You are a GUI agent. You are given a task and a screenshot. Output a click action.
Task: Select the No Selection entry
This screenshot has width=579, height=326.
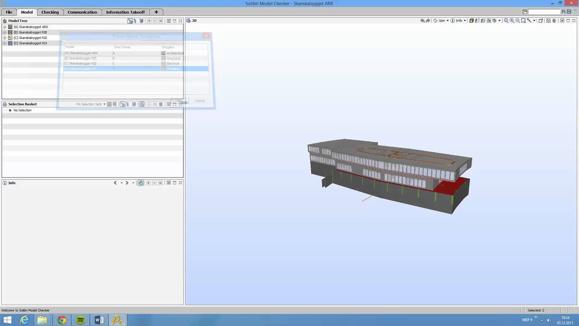pos(22,110)
